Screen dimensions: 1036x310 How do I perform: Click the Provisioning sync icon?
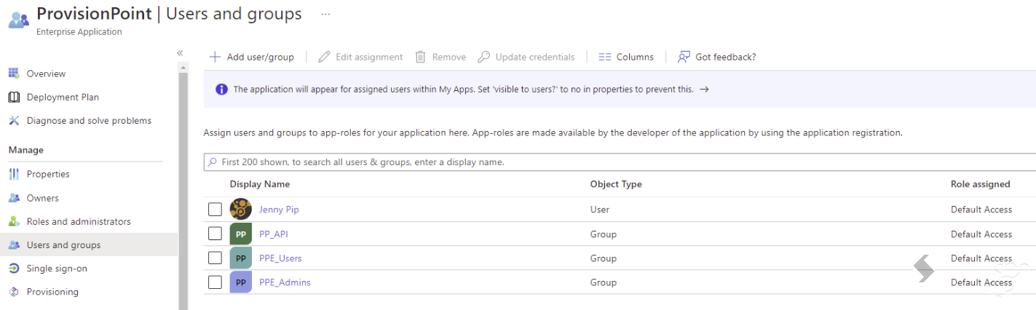[13, 292]
